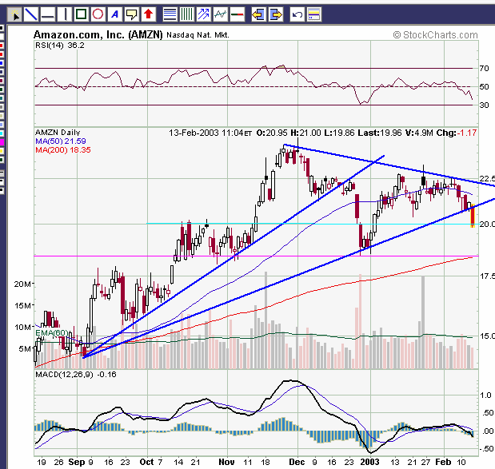Viewport: 495px width, 469px height.
Task: Select the yellow-highlighted last candlestick
Action: click(473, 216)
